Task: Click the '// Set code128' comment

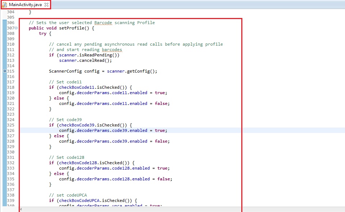Action: pos(67,157)
